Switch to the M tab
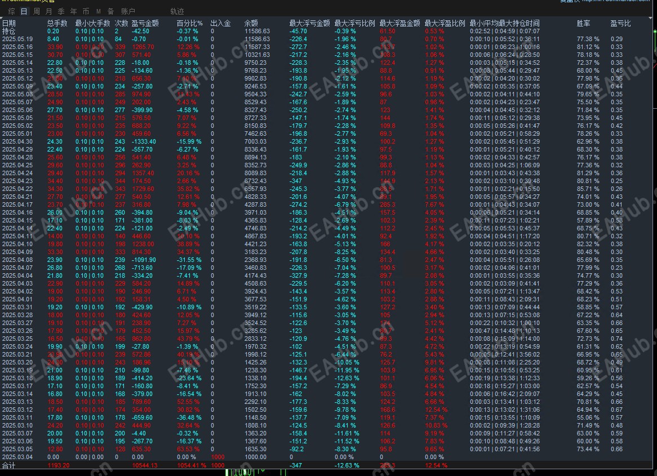Image resolution: width=657 pixels, height=476 pixels. [99, 11]
